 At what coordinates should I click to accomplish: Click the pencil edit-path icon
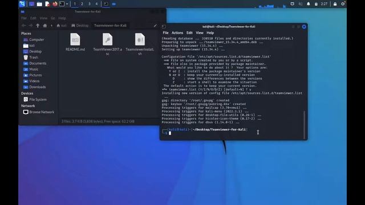click(155, 26)
